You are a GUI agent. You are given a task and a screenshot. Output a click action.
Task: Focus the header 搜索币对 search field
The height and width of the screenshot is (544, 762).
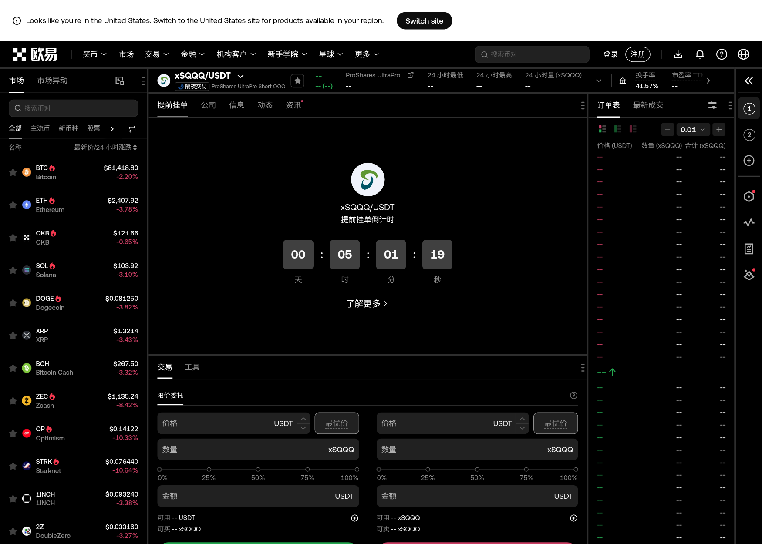pos(532,54)
